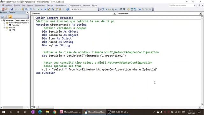Click the code pane's vertical scrollbar down arrow
The width and height of the screenshot is (204, 115).
click(x=202, y=104)
